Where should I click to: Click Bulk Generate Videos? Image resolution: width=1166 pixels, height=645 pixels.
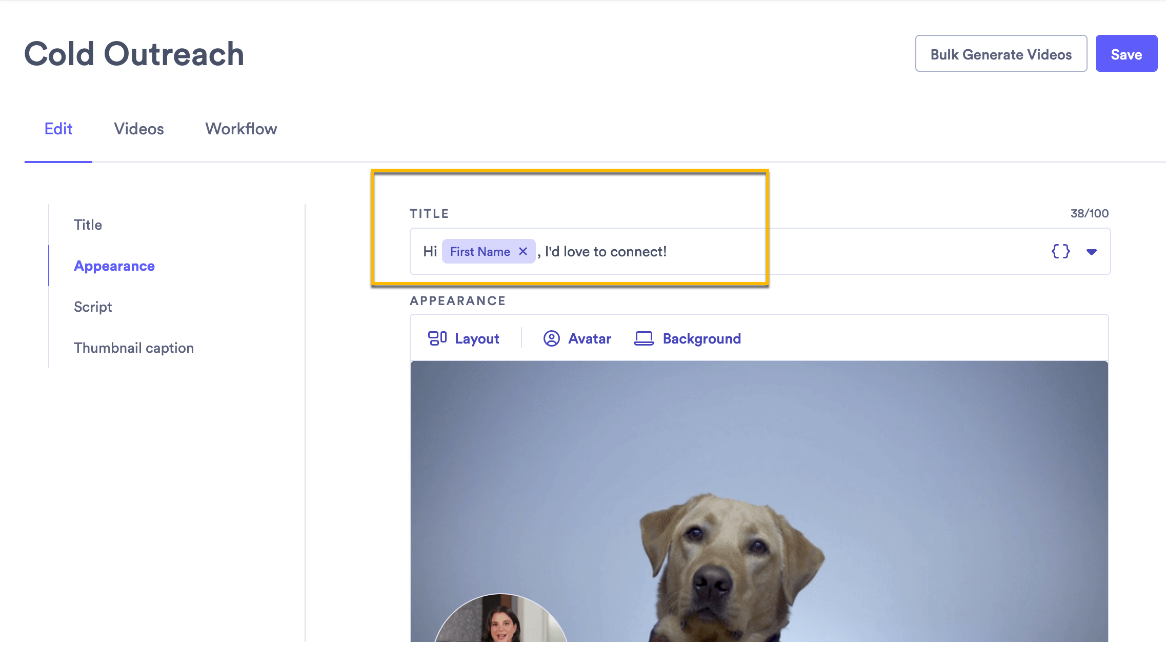click(x=1000, y=53)
